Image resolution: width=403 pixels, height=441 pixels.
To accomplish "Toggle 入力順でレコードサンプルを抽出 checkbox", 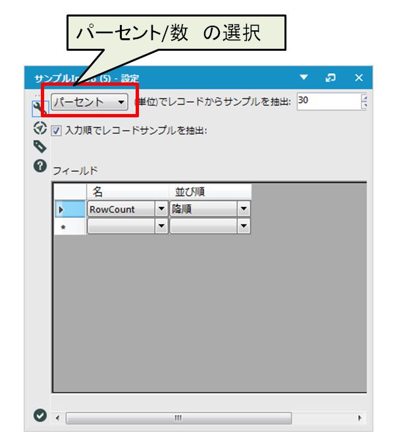I will (x=55, y=131).
